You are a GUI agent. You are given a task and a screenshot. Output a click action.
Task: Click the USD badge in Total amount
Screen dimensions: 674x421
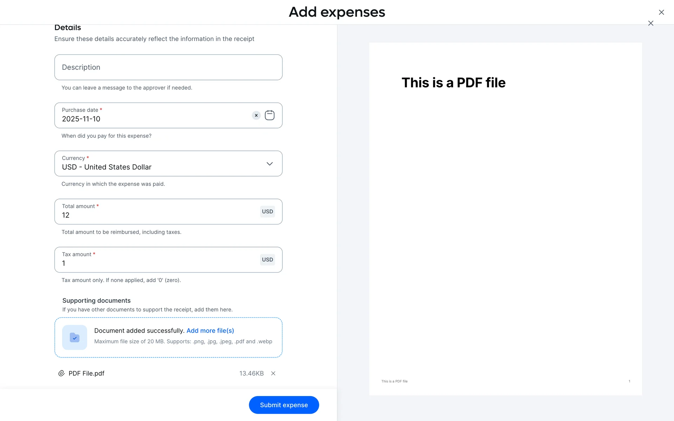coord(267,212)
